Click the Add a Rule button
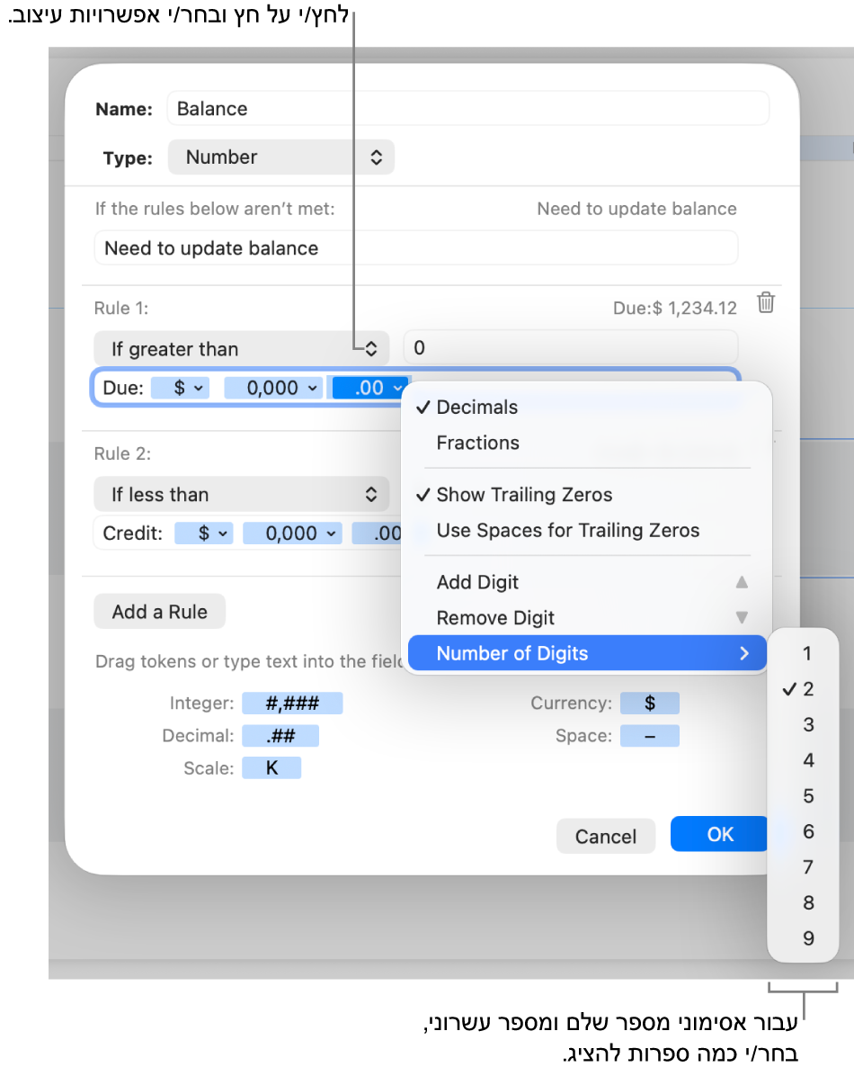854x1067 pixels. 159,612
